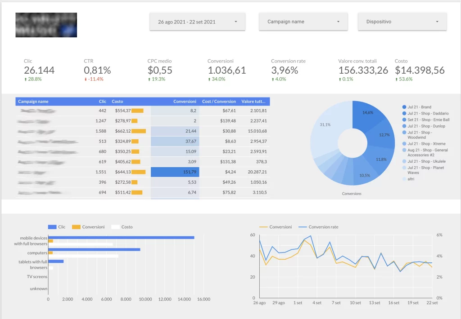
Task: Click the computers Clic bar
Action: pyautogui.click(x=95, y=249)
